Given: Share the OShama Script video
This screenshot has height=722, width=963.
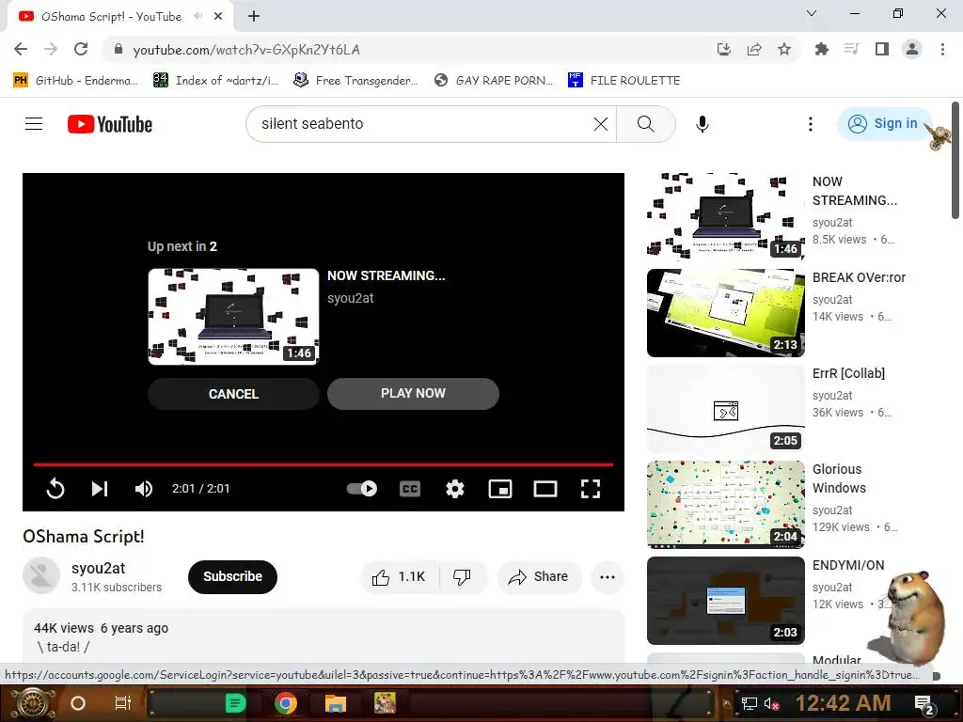Looking at the screenshot, I should pyautogui.click(x=539, y=577).
